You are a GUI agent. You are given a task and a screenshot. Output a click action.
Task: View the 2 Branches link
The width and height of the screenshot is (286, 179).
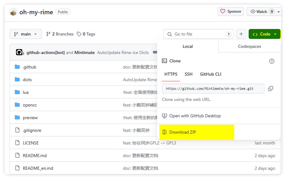60,34
